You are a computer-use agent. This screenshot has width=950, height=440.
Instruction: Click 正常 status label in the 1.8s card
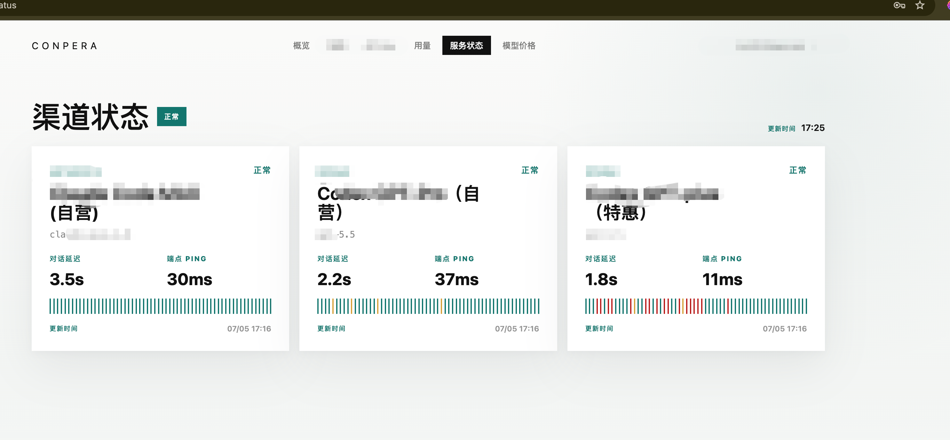[798, 170]
